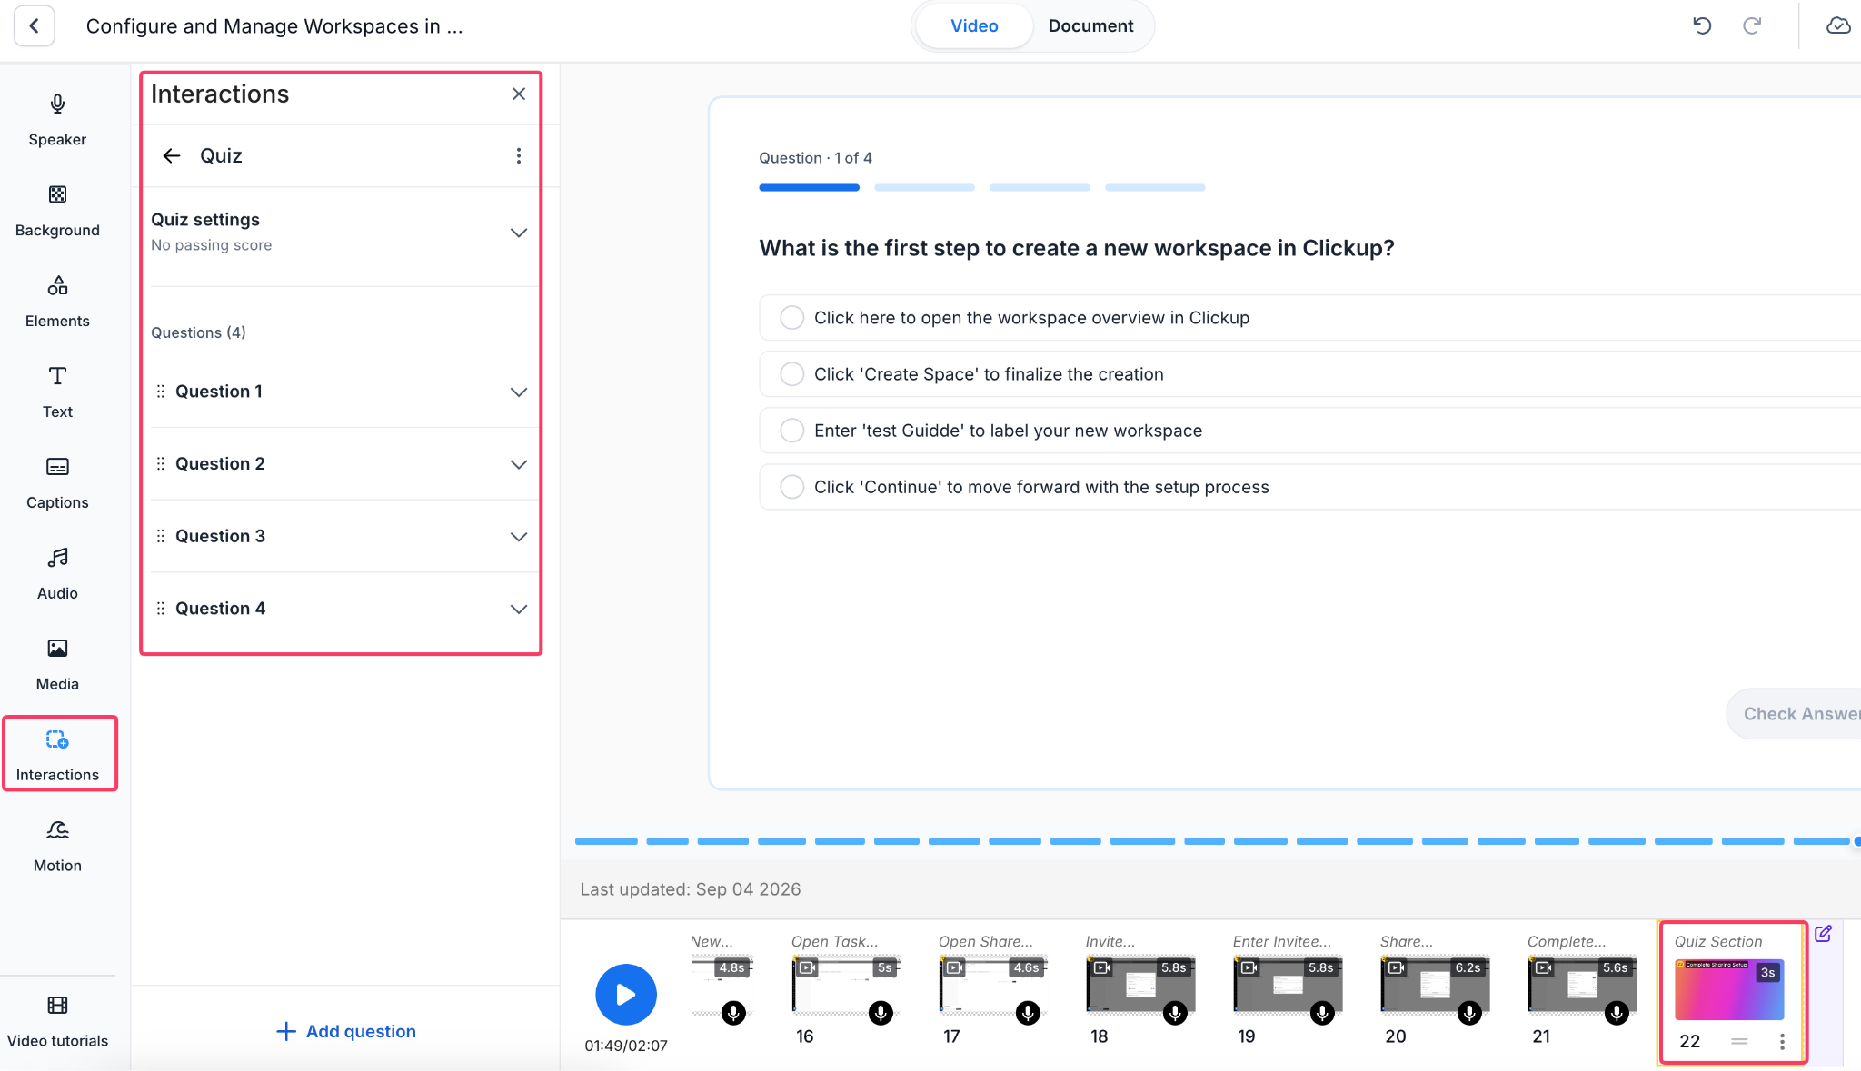Go back from the Quiz view
The image size is (1861, 1071).
click(171, 155)
